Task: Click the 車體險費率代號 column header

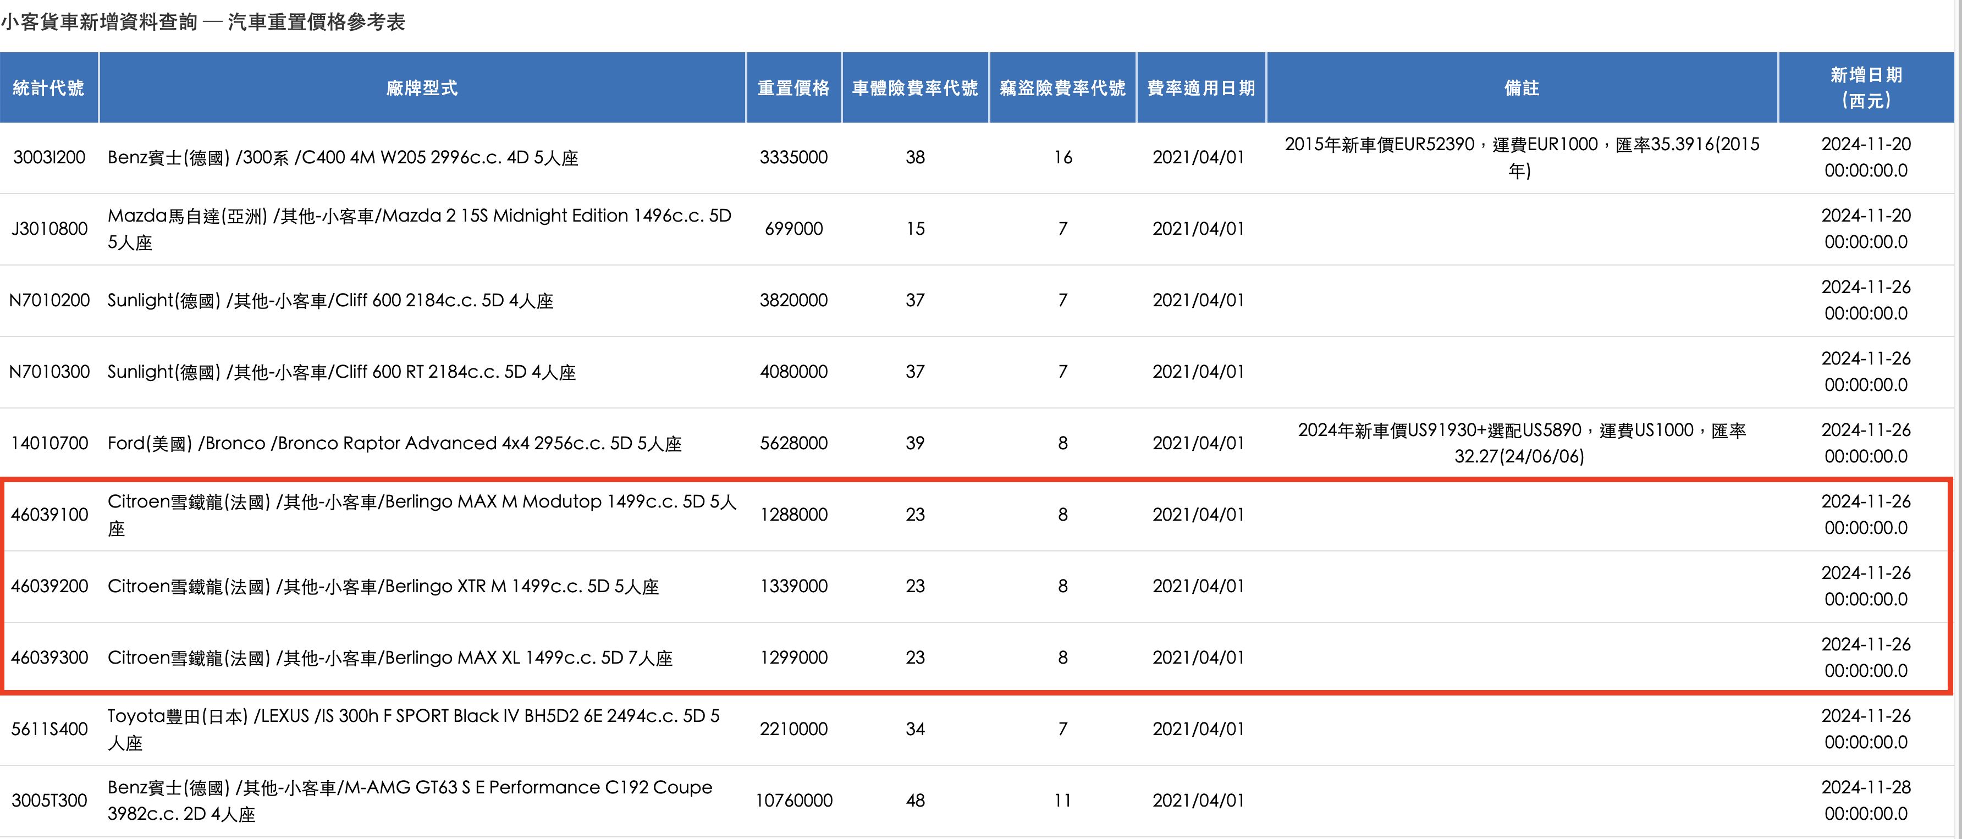Action: [914, 87]
